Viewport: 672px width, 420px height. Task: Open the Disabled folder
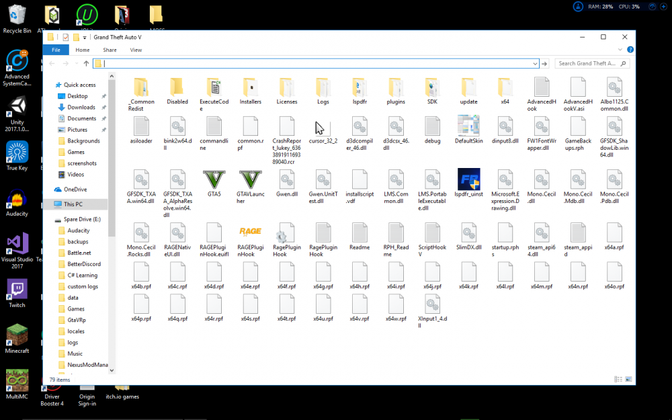click(x=177, y=87)
